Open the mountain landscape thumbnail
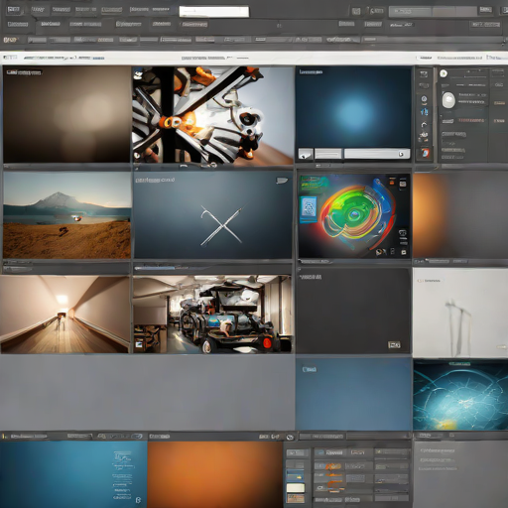Screen dimensions: 508x508 (66, 215)
